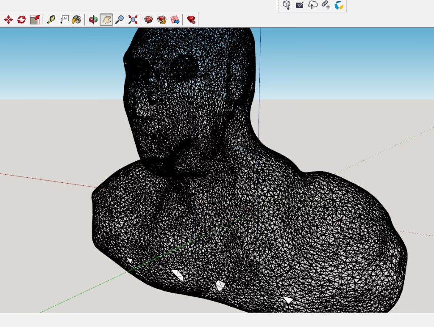Select the Scale tool
This screenshot has height=327, width=434.
[35, 20]
